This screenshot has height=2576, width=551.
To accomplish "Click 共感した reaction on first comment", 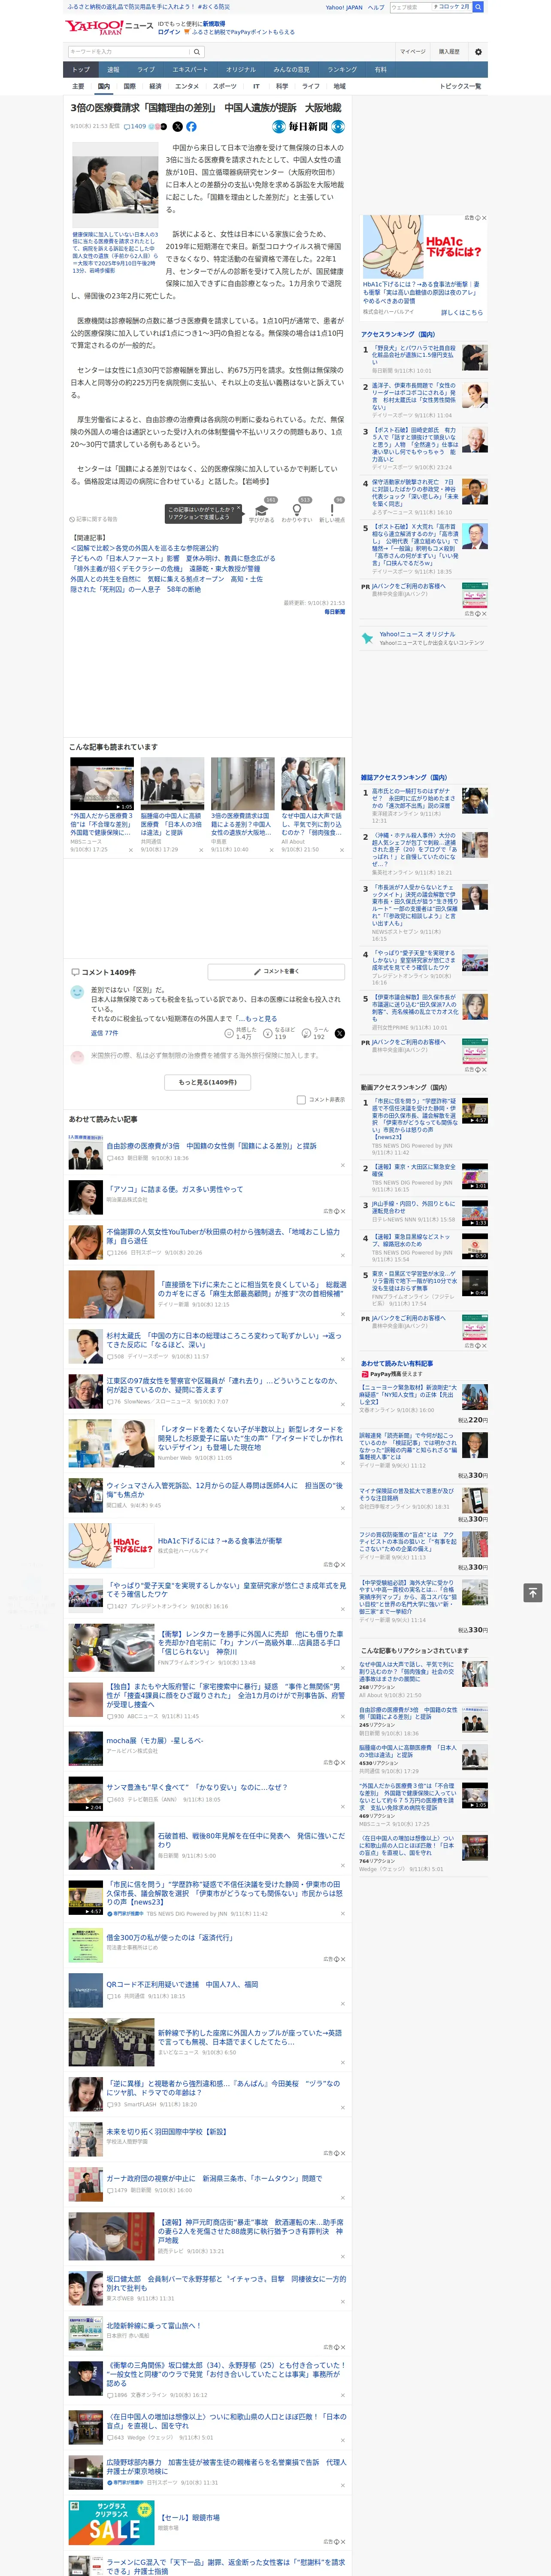I will [241, 1033].
